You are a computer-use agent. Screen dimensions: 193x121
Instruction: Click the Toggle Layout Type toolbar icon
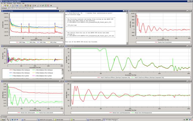[25, 6]
